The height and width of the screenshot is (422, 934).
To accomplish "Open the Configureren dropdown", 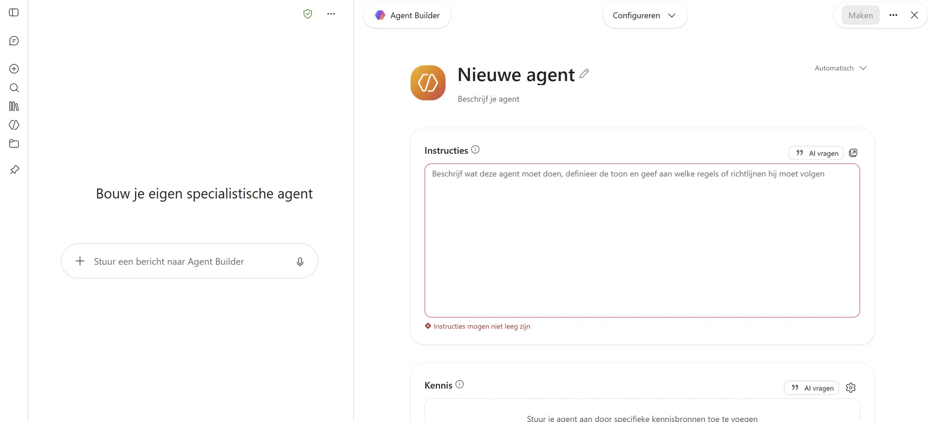I will [645, 15].
